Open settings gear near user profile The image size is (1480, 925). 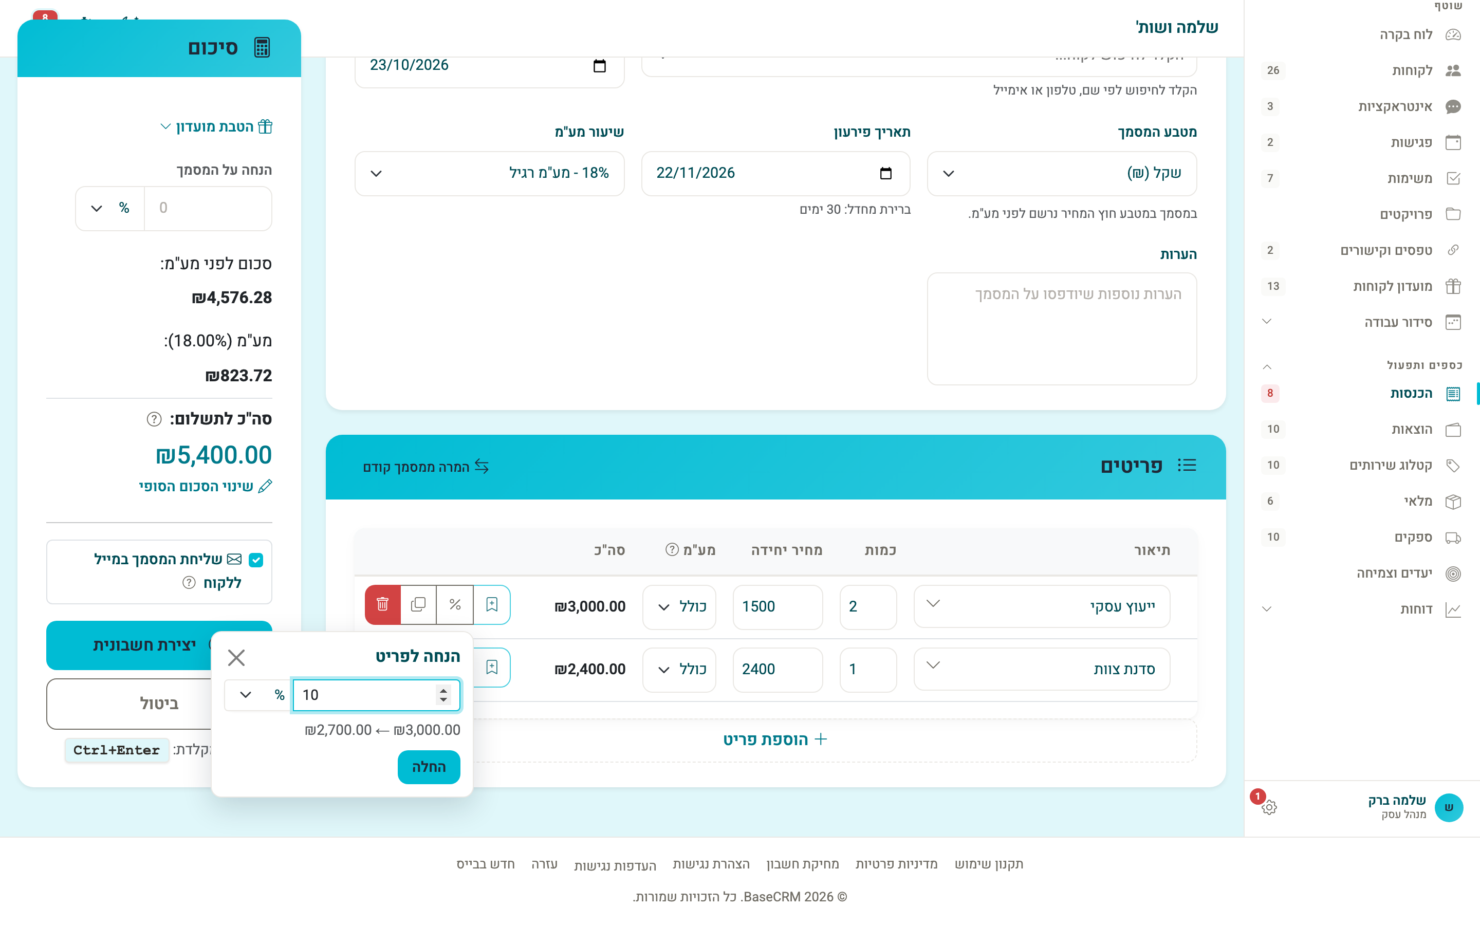tap(1269, 807)
